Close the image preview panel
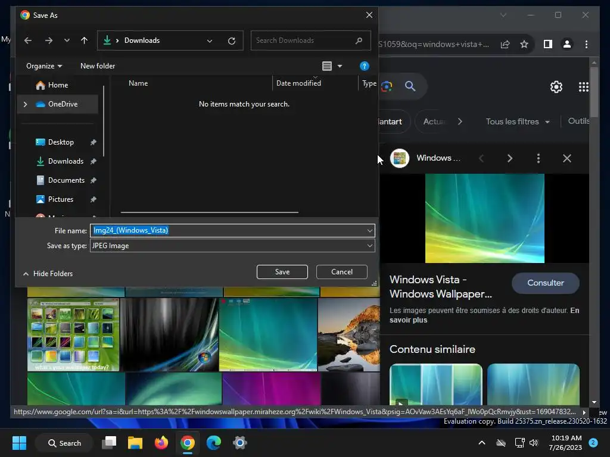This screenshot has width=610, height=457. coord(567,158)
